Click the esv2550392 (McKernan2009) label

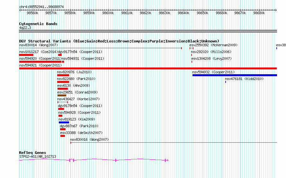[x=213, y=45]
